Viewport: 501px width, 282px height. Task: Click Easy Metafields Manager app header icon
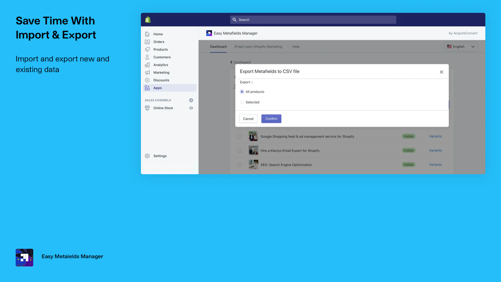pos(209,33)
